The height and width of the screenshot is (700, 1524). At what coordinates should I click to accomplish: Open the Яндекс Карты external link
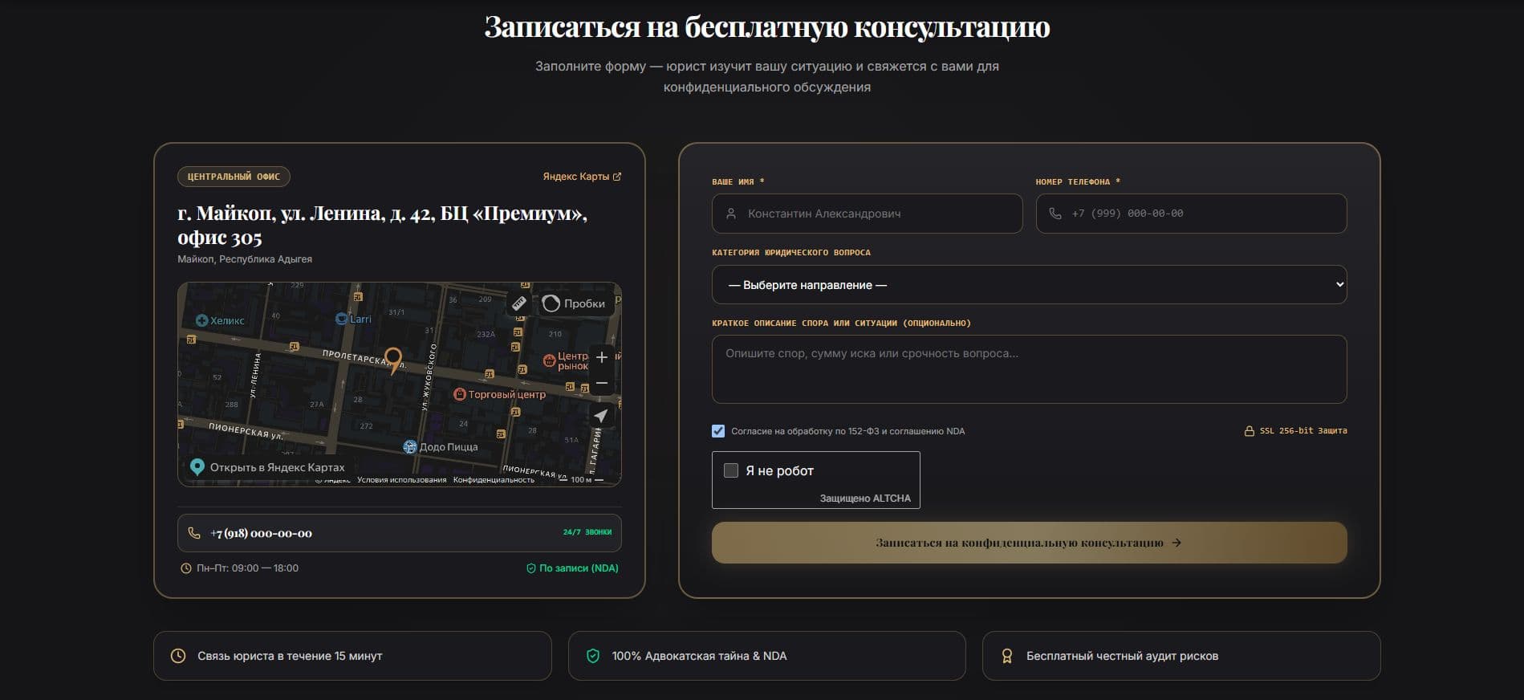[x=582, y=177]
